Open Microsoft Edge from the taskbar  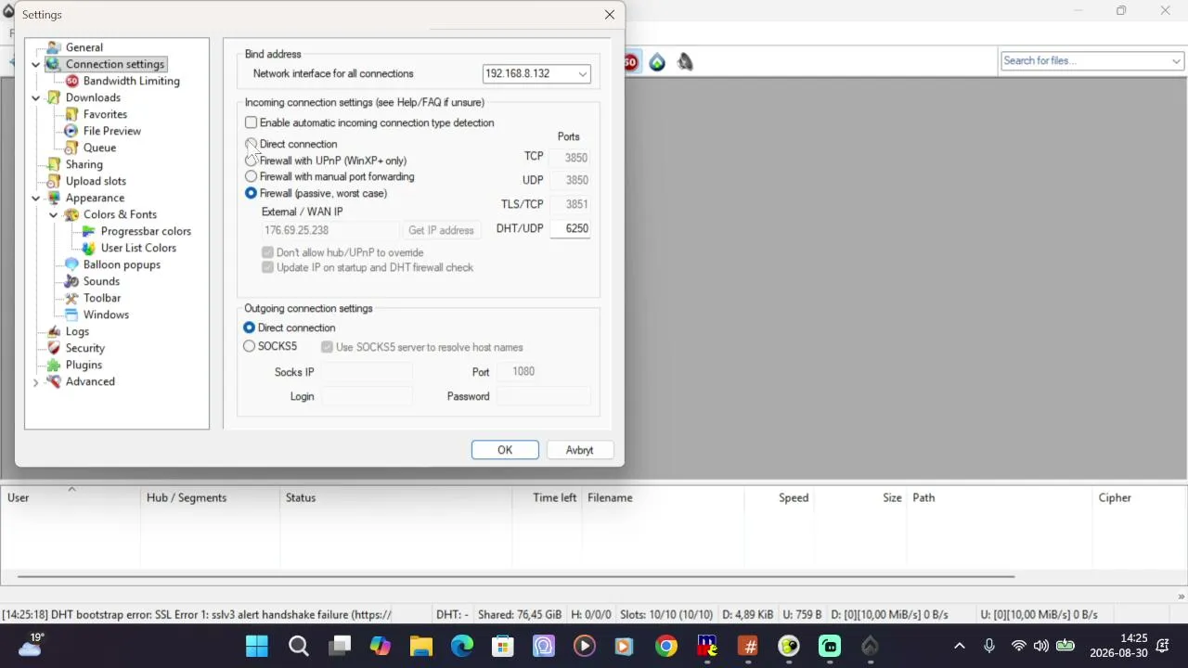click(x=462, y=646)
